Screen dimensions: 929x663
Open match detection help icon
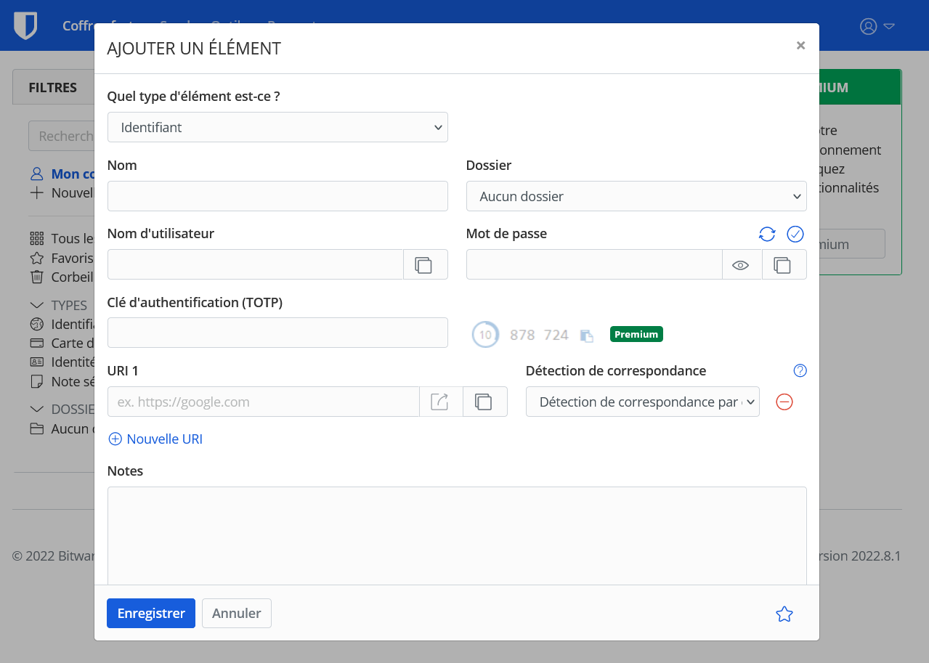point(800,371)
